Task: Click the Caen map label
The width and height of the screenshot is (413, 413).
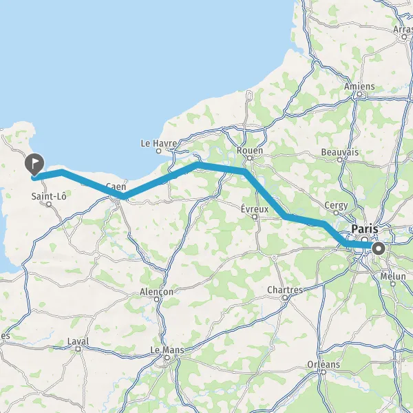Action: click(116, 187)
